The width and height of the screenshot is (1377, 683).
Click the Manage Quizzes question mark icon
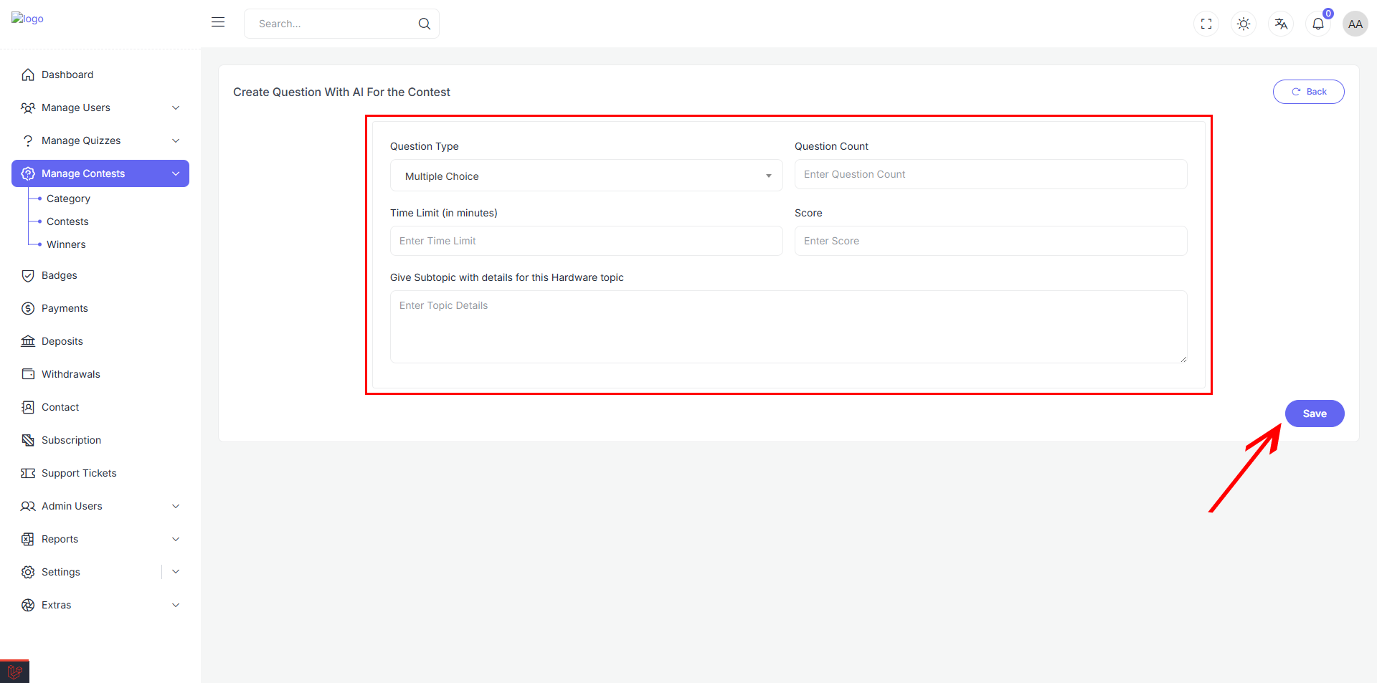pyautogui.click(x=28, y=140)
